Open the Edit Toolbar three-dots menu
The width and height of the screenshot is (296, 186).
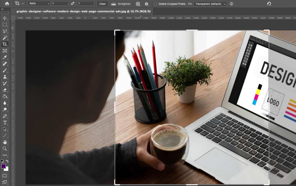click(x=5, y=155)
